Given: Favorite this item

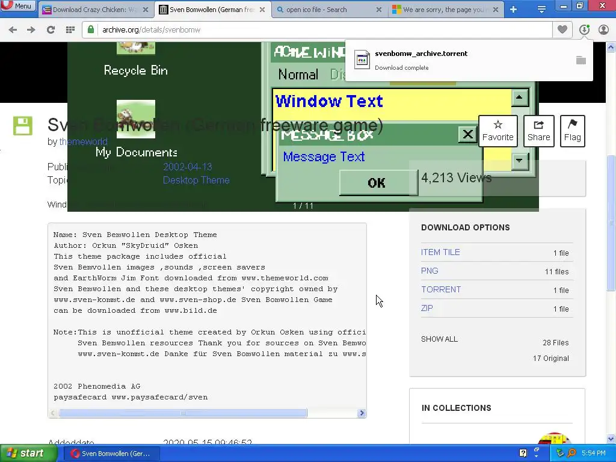Looking at the screenshot, I should [x=497, y=131].
